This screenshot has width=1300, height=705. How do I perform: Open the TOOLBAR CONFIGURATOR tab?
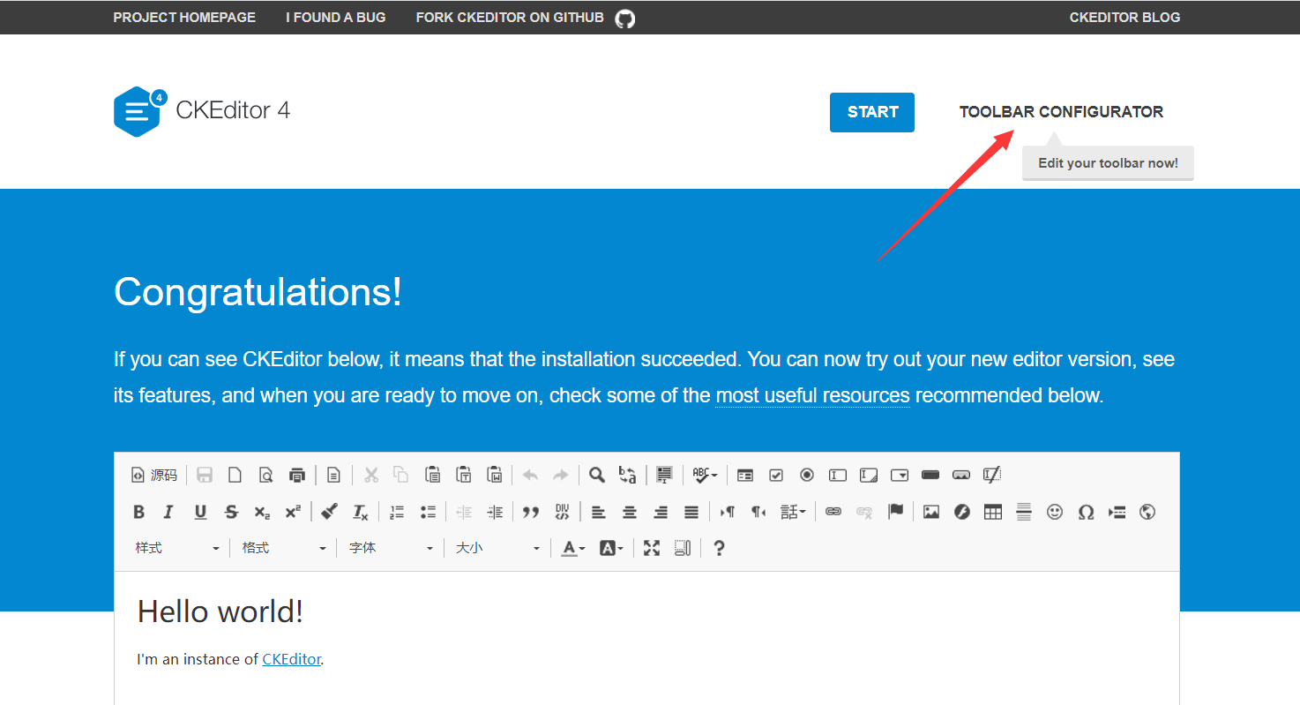tap(1061, 112)
